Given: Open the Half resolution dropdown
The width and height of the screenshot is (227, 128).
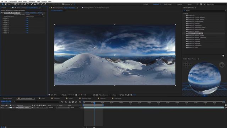Looking at the screenshot, I should [x=88, y=95].
